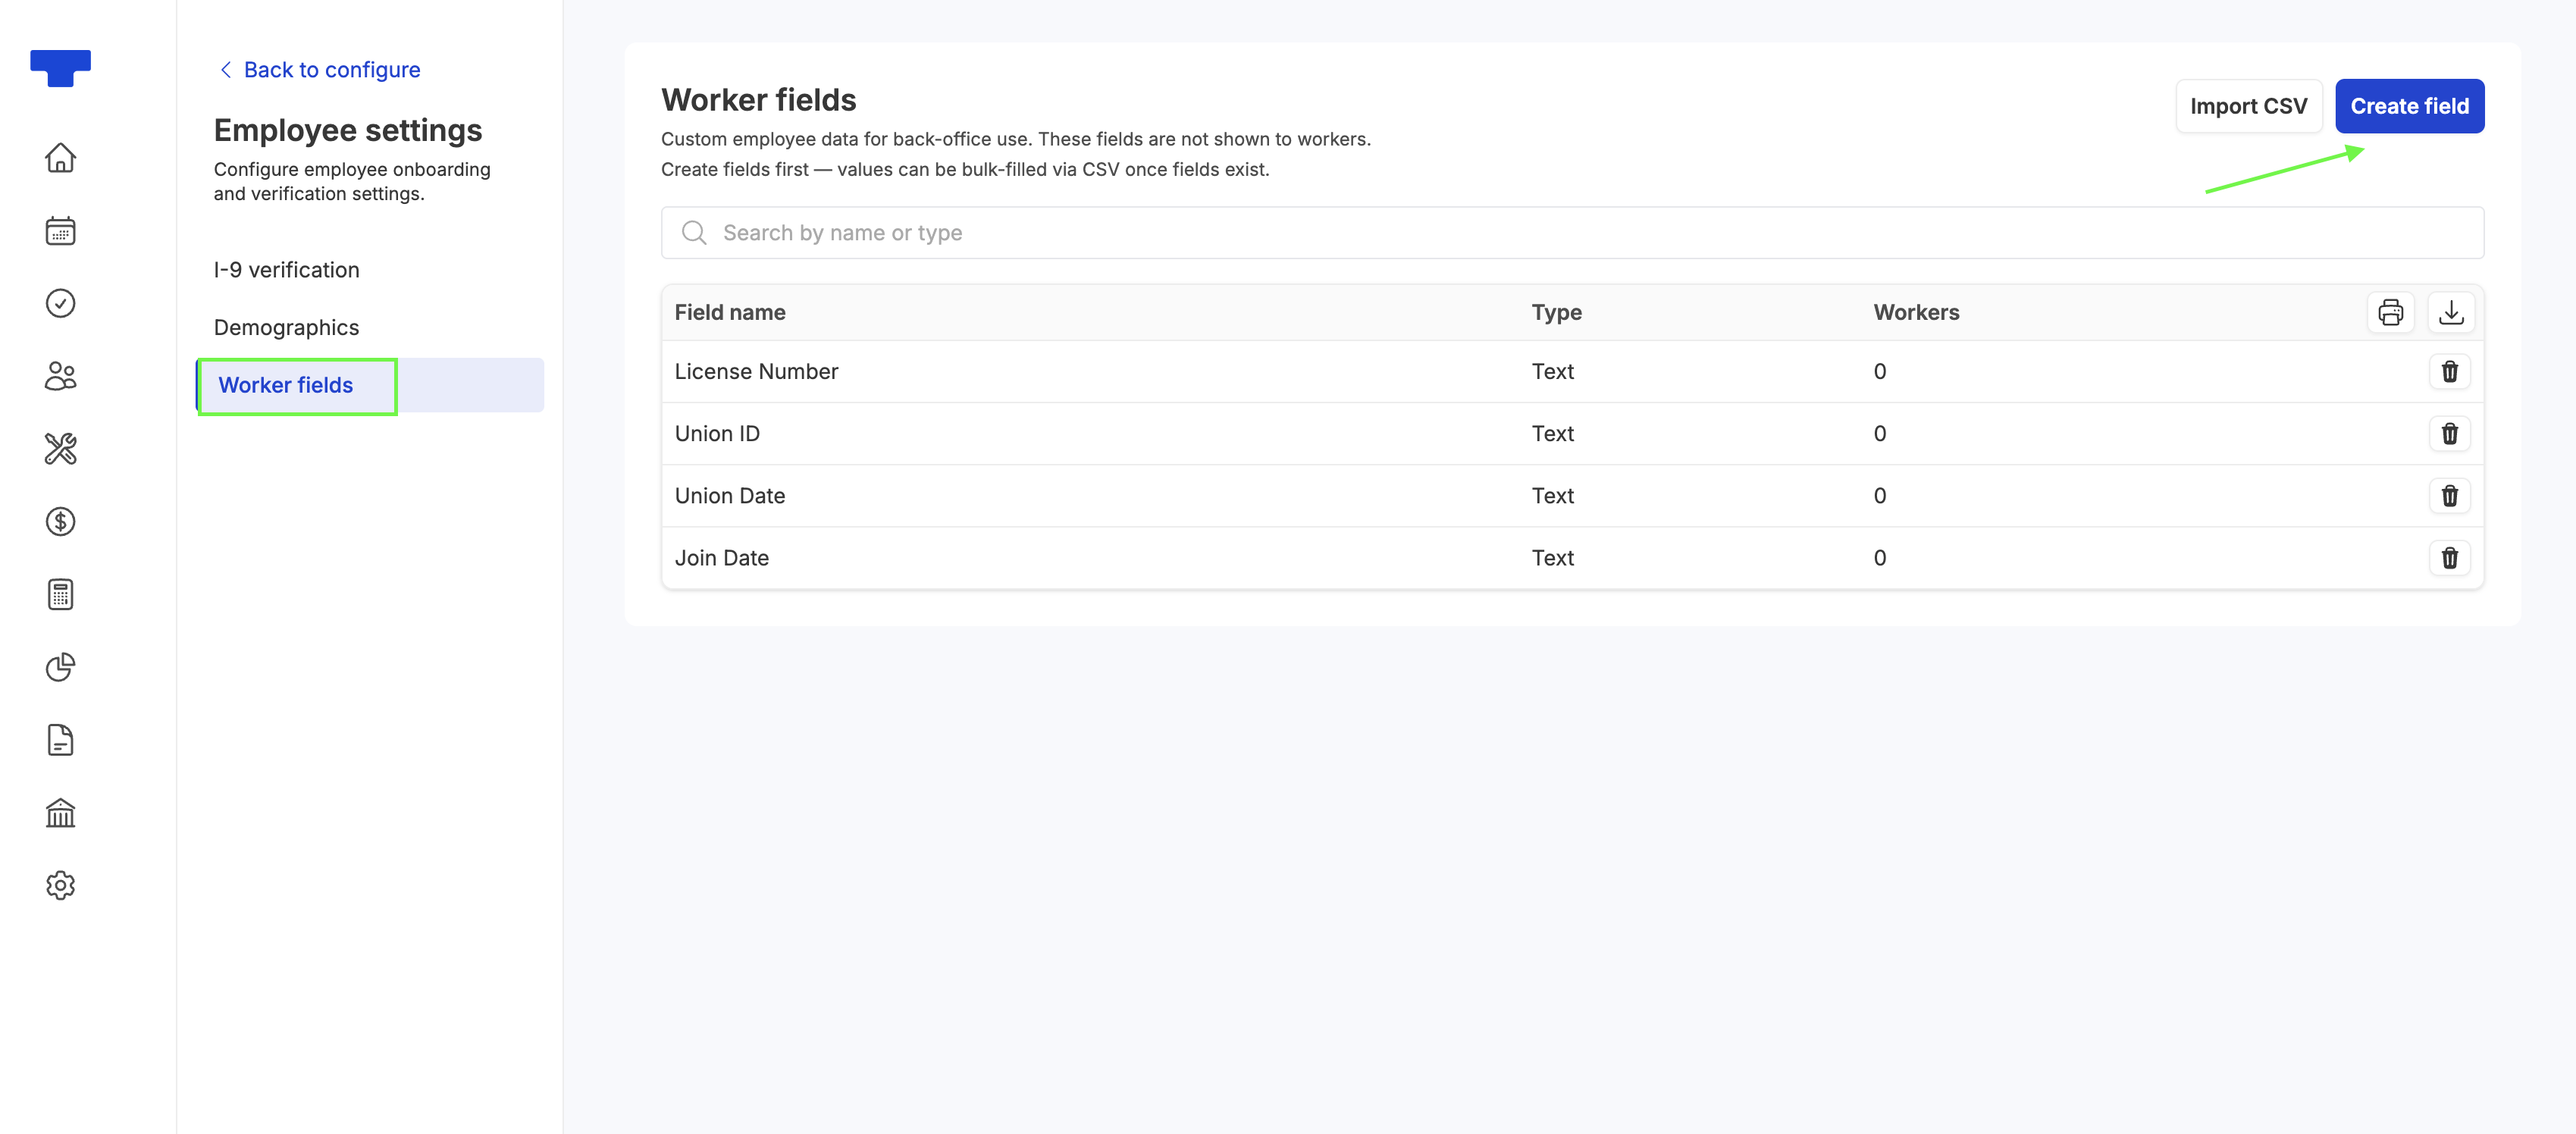The width and height of the screenshot is (2576, 1134).
Task: Open the settings gear icon
Action: coord(60,885)
